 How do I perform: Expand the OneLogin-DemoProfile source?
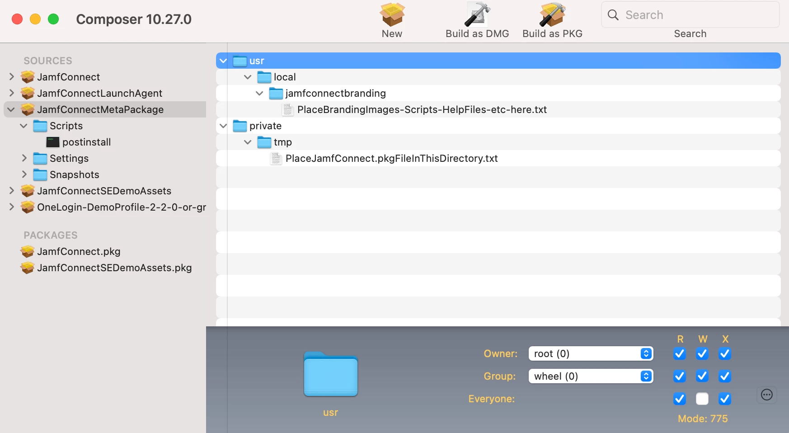tap(12, 207)
